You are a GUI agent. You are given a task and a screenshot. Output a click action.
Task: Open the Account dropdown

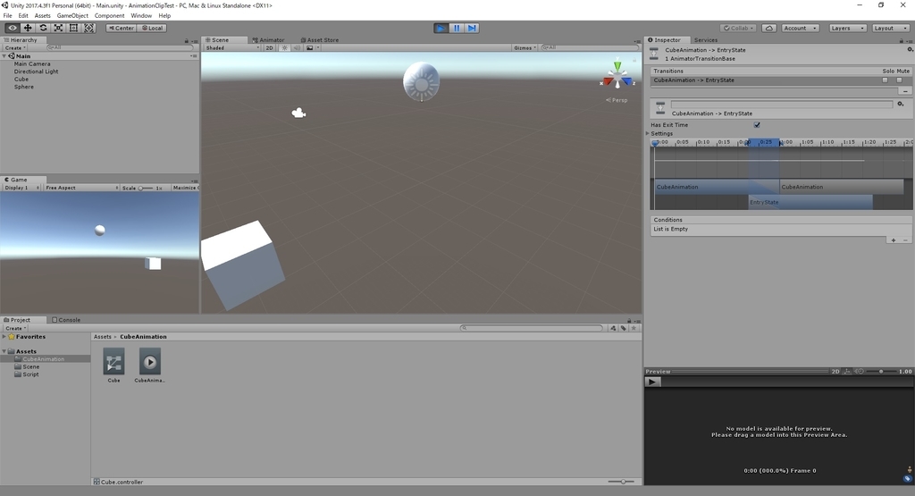[x=800, y=28]
